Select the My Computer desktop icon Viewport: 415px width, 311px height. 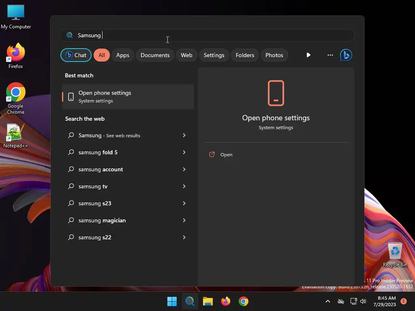(16, 17)
